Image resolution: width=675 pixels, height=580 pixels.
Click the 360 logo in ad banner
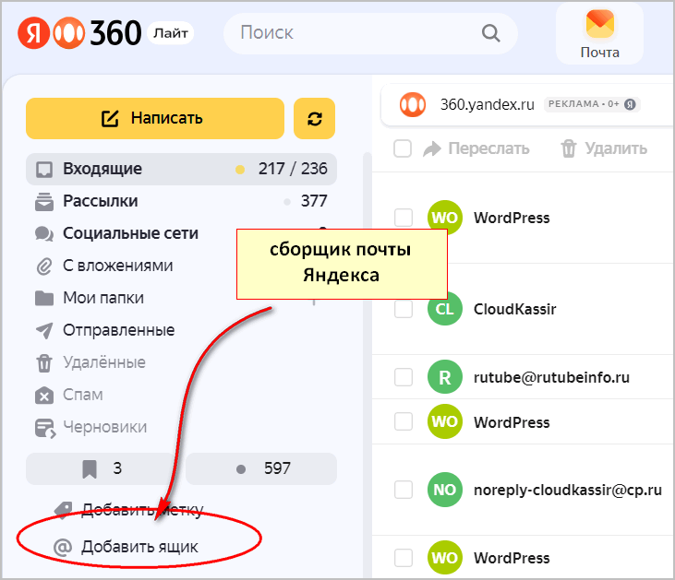(413, 104)
